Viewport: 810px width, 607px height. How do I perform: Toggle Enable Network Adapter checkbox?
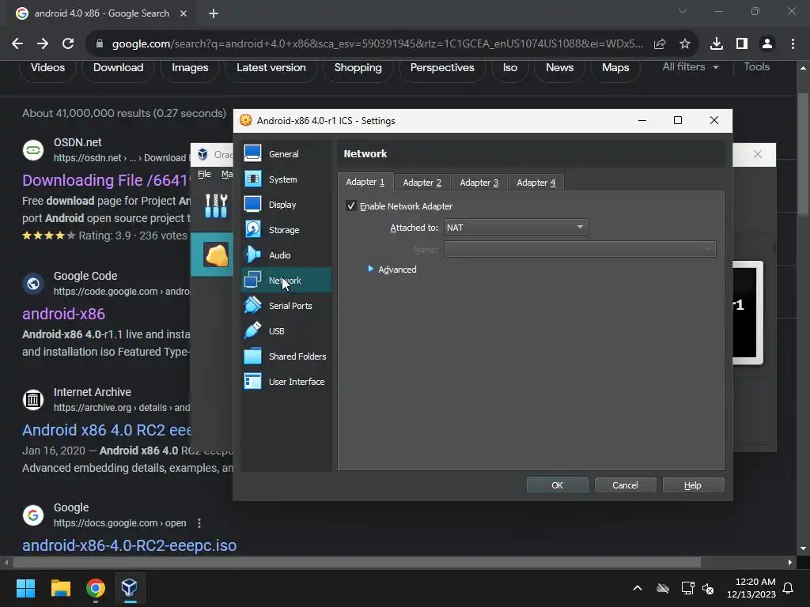(350, 206)
